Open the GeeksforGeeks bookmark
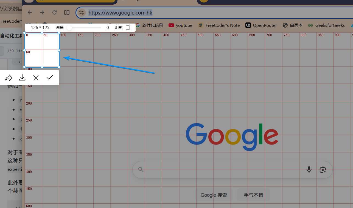The height and width of the screenshot is (208, 353). [326, 25]
